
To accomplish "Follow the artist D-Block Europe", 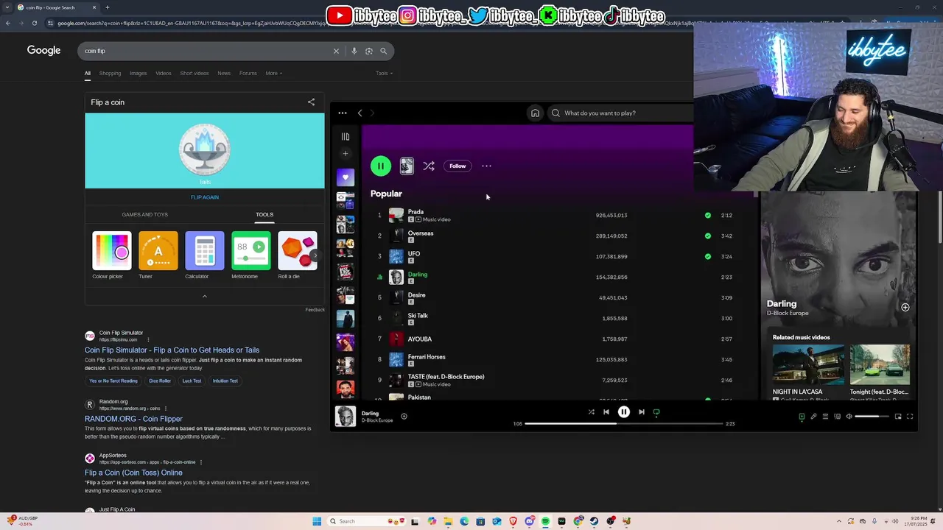I will pos(458,166).
